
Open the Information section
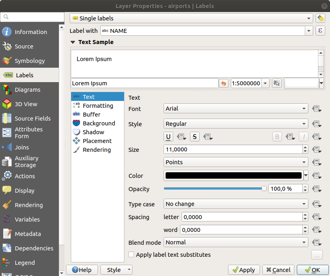(x=30, y=32)
